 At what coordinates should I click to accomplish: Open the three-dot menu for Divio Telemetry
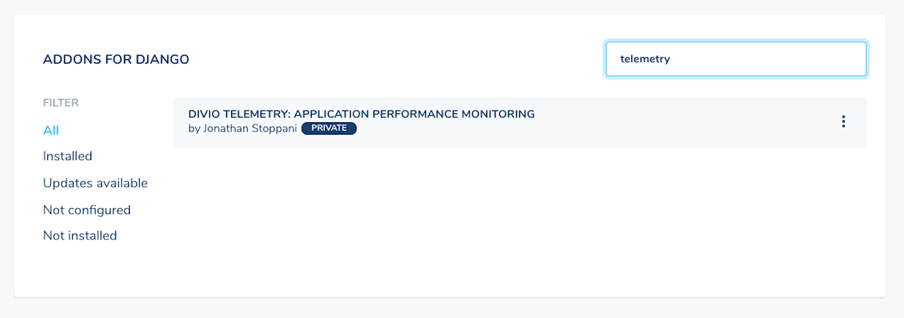843,122
